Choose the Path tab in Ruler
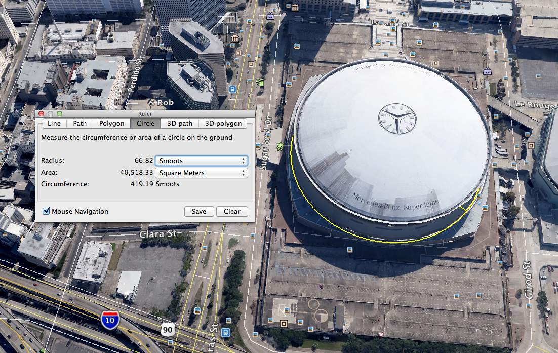Image resolution: width=558 pixels, height=353 pixels. tap(80, 123)
